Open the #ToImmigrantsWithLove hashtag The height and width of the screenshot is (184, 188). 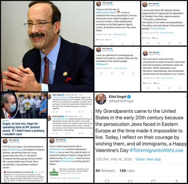pos(156,150)
